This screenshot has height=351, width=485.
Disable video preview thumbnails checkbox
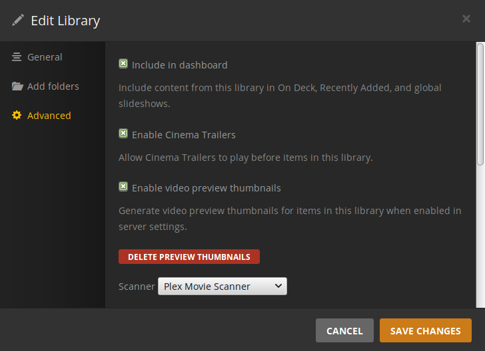(x=123, y=187)
